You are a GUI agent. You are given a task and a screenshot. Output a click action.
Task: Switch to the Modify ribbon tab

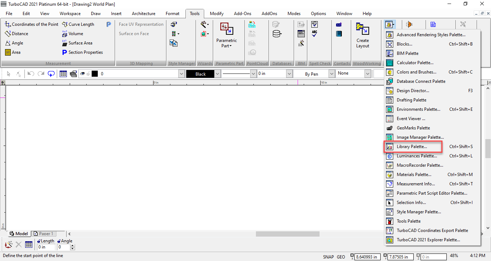tap(217, 14)
